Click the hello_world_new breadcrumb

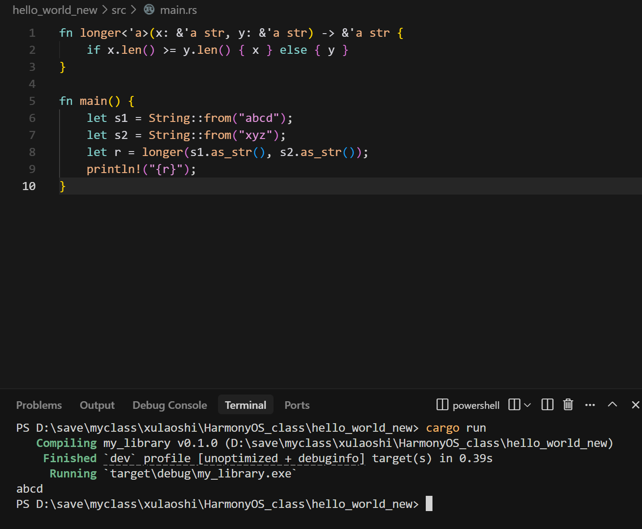[x=55, y=10]
